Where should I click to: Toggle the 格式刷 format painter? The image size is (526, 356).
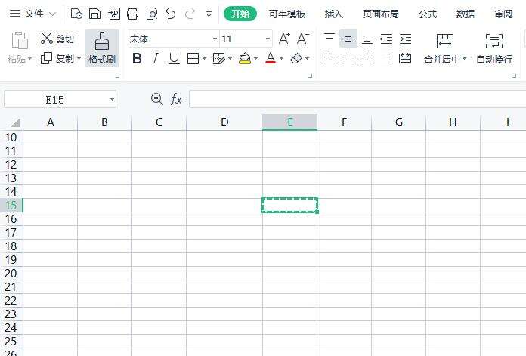pos(102,48)
